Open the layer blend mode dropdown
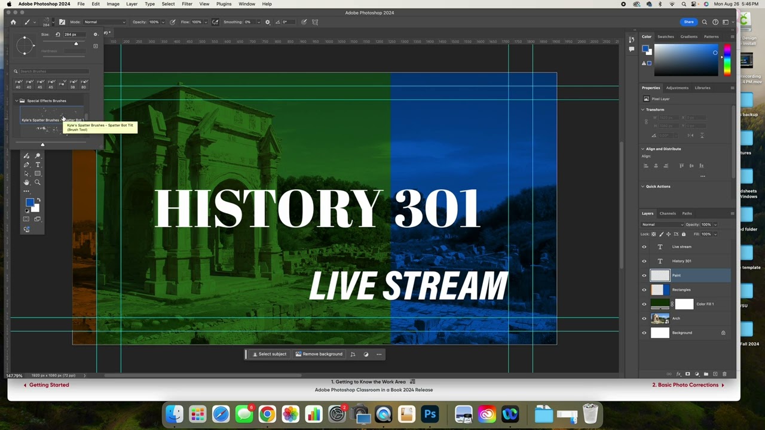 pos(662,225)
